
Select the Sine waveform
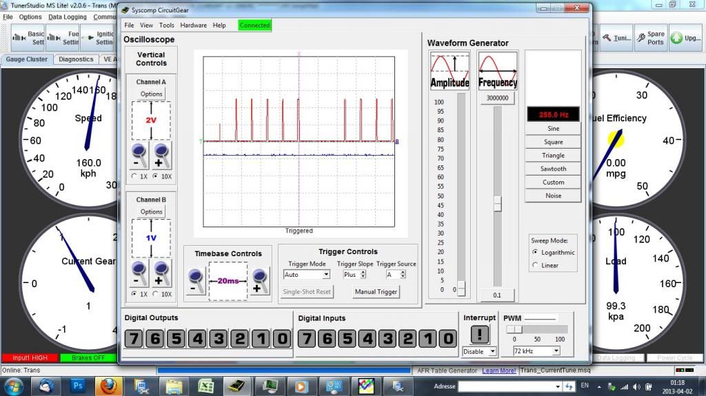[x=554, y=129]
